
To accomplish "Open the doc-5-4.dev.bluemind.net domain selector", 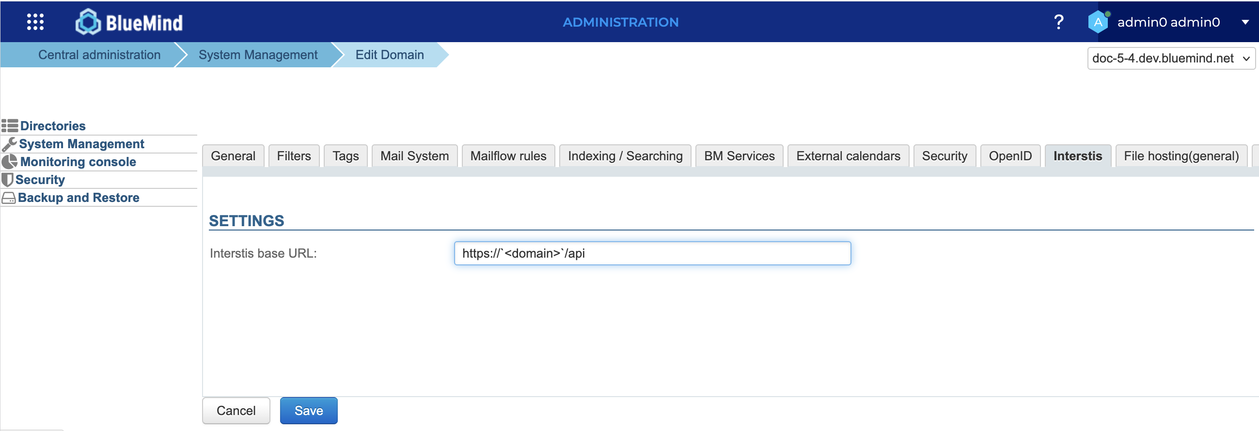I will [1170, 59].
